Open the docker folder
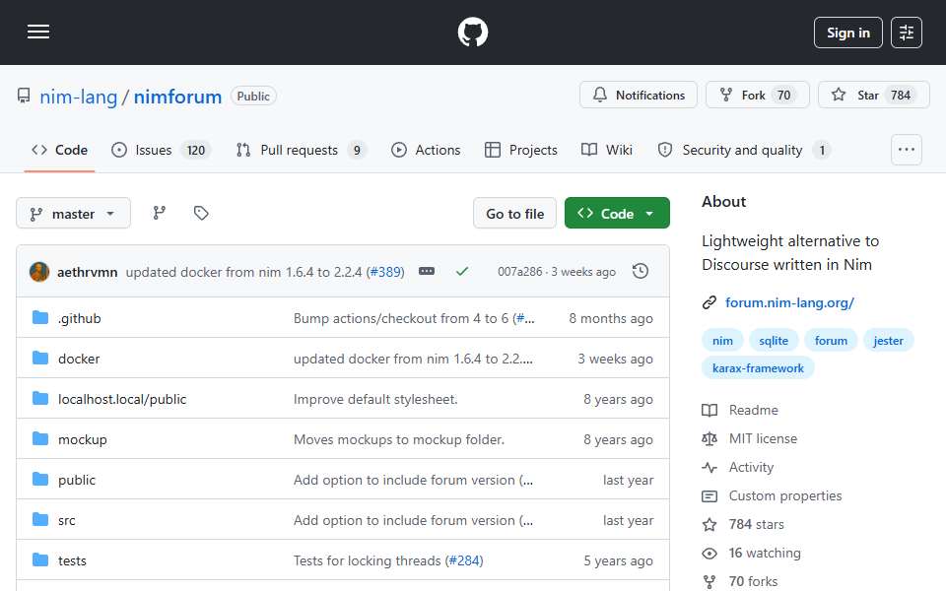Image resolution: width=946 pixels, height=591 pixels. point(79,359)
